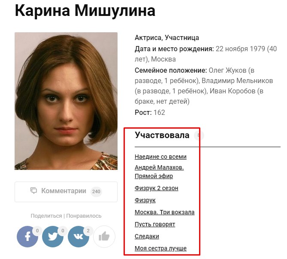Open the Моя сестра лучше link
Screen dimensions: 287x259
160,248
